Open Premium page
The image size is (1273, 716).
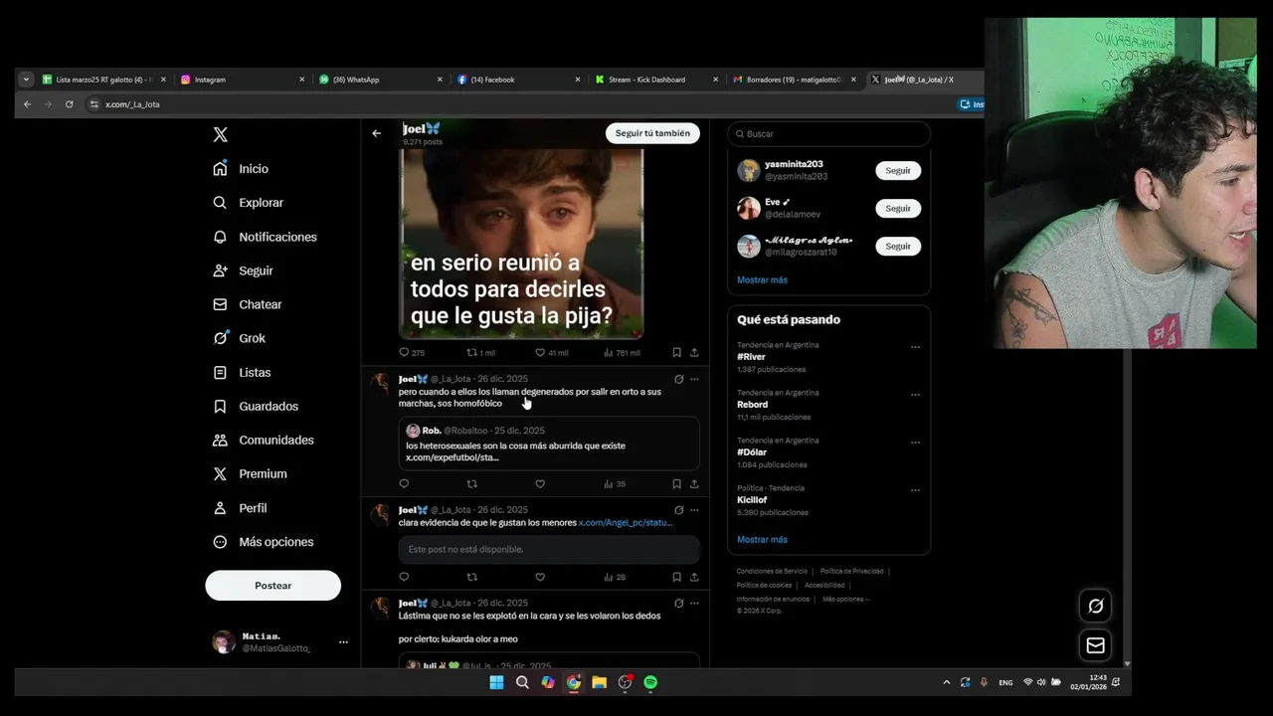(x=250, y=474)
